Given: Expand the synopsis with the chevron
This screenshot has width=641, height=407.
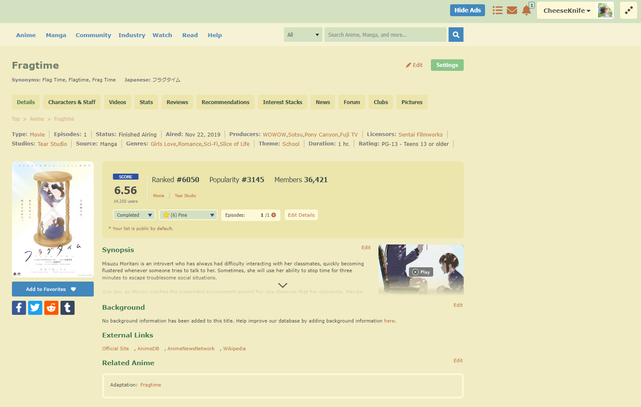Looking at the screenshot, I should click(x=283, y=285).
